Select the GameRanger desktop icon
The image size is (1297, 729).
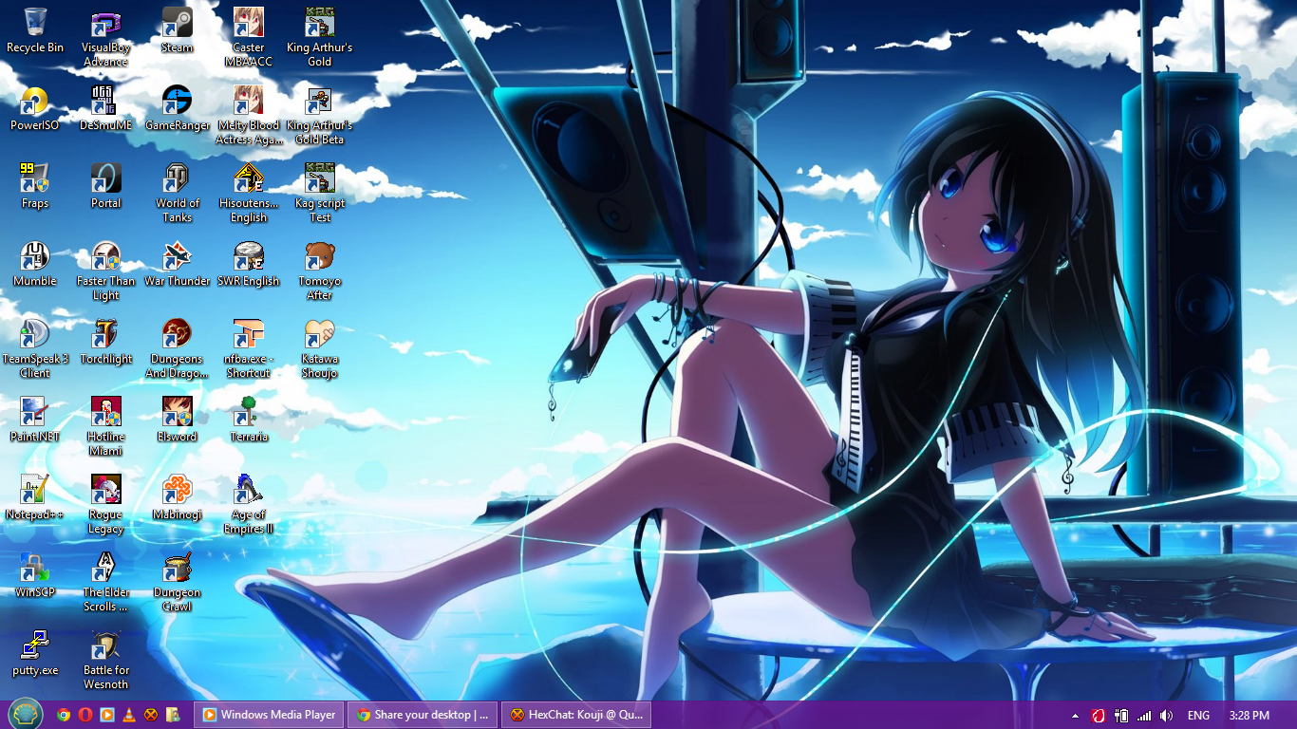point(177,106)
